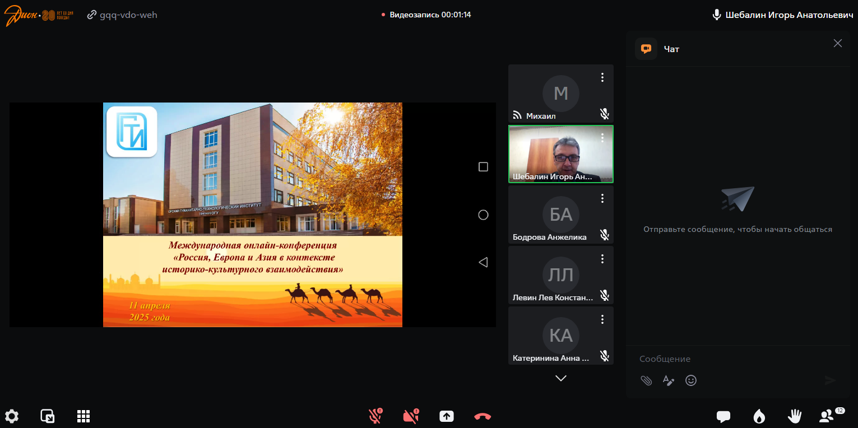Click muted mic icon on Михаил tile

tap(604, 114)
